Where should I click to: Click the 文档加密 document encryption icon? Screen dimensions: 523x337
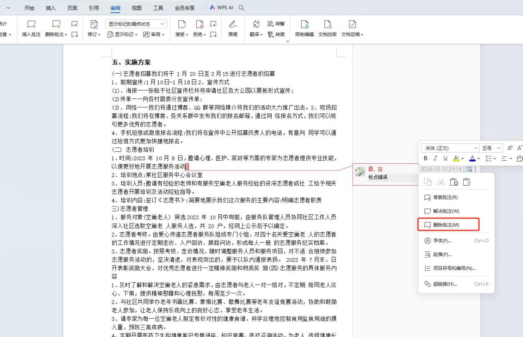click(328, 25)
